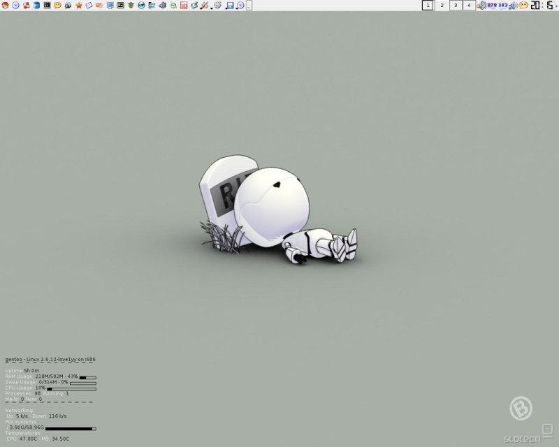Launch the blue globe web browser
This screenshot has width=559, height=447.
coord(142,5)
